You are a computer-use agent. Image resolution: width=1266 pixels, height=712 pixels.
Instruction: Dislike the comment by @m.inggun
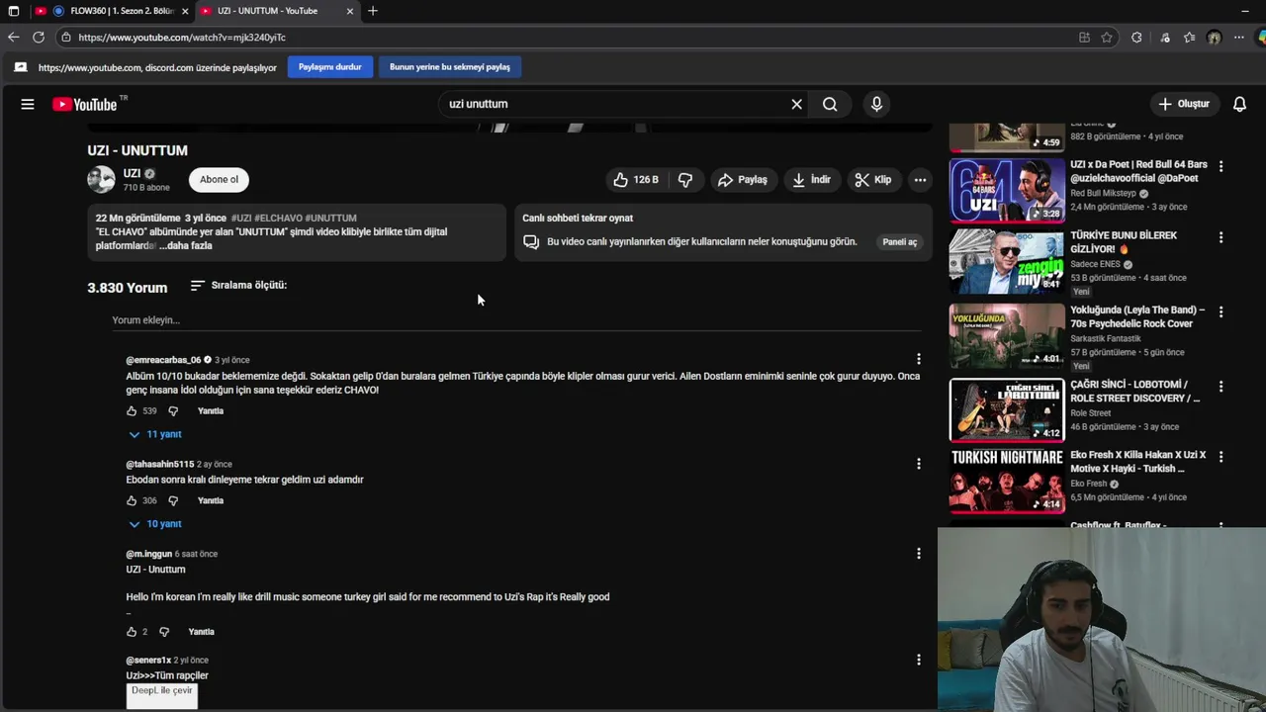(x=164, y=632)
